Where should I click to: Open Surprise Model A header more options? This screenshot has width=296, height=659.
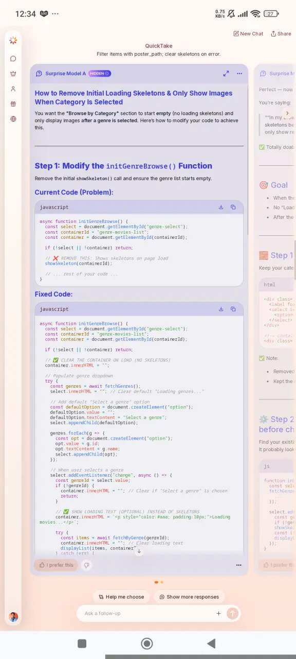tap(239, 74)
